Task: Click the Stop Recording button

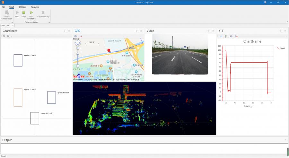Action: click(43, 14)
